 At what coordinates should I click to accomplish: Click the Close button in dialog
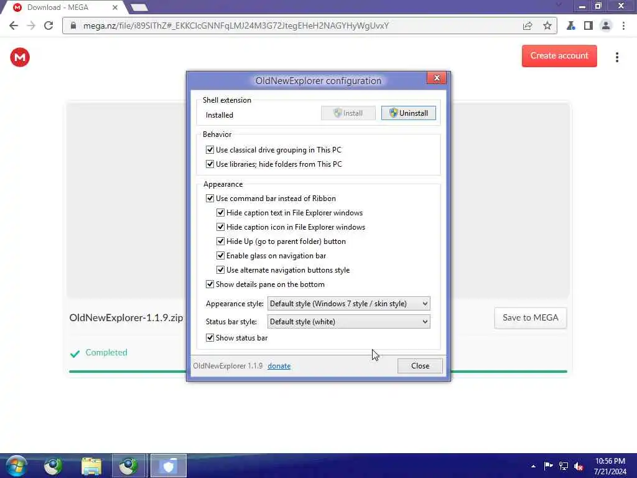pyautogui.click(x=420, y=366)
